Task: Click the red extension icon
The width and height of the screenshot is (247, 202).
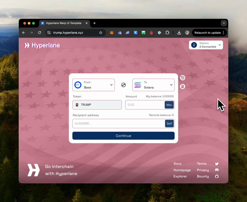Action: pyautogui.click(x=151, y=33)
